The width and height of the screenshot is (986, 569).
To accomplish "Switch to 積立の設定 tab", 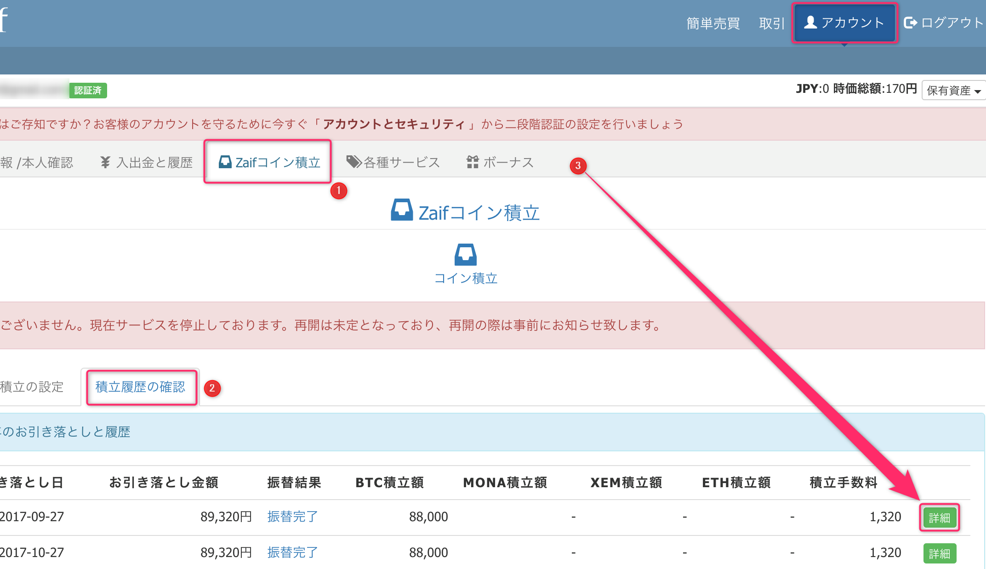I will [32, 387].
